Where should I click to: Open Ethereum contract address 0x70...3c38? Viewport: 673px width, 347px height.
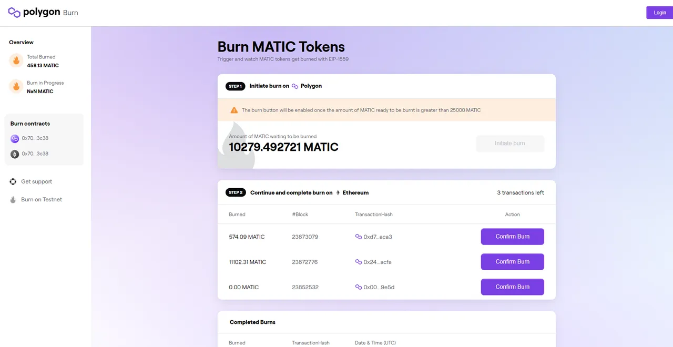pos(35,154)
